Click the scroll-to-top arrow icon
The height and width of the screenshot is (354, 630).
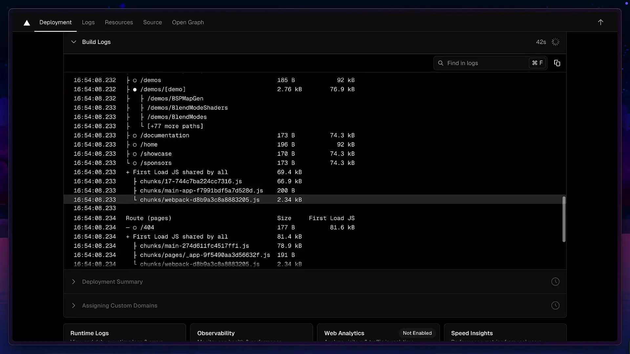coord(600,22)
